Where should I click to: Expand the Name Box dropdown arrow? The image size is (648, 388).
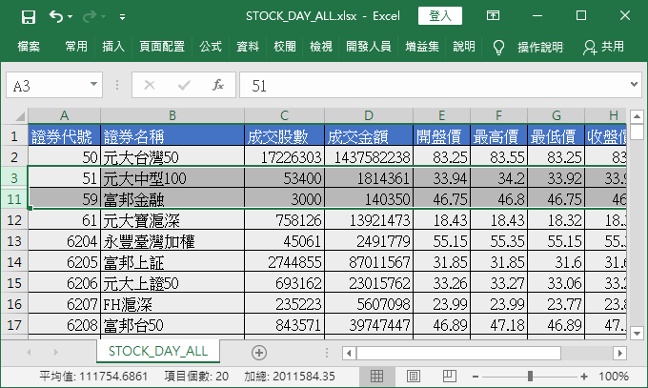coord(93,85)
